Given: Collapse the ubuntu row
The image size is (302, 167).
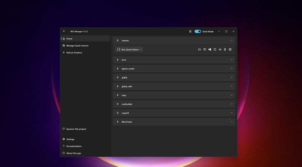Looking at the screenshot, I should (232, 41).
